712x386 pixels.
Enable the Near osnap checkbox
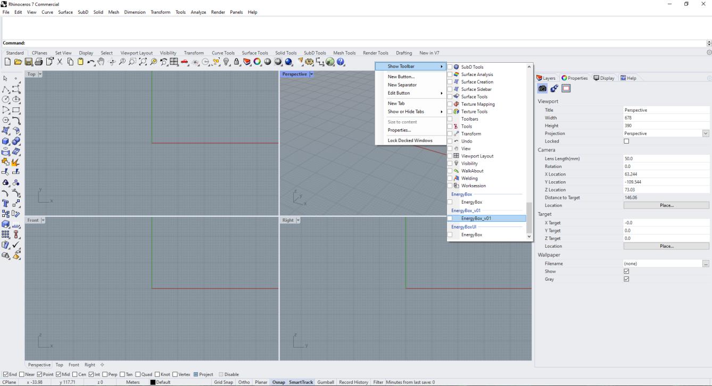point(21,374)
